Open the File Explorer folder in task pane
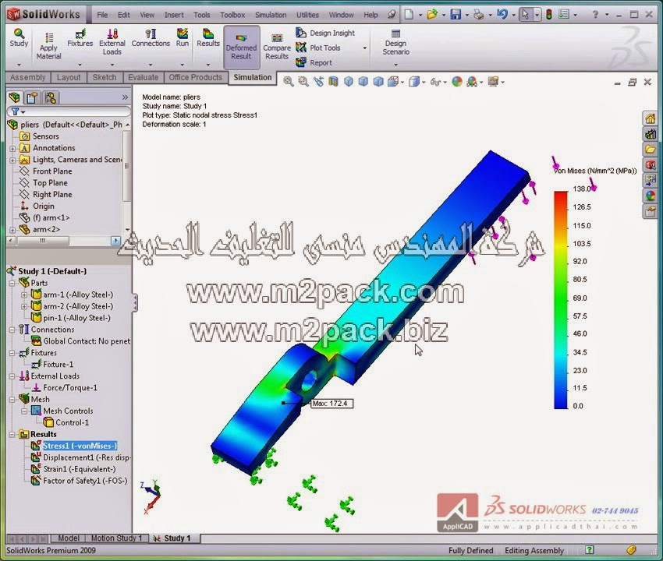 pyautogui.click(x=651, y=149)
